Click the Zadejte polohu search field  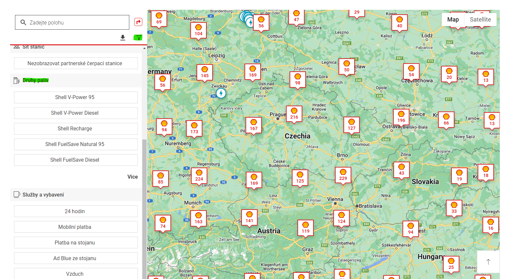click(x=72, y=22)
